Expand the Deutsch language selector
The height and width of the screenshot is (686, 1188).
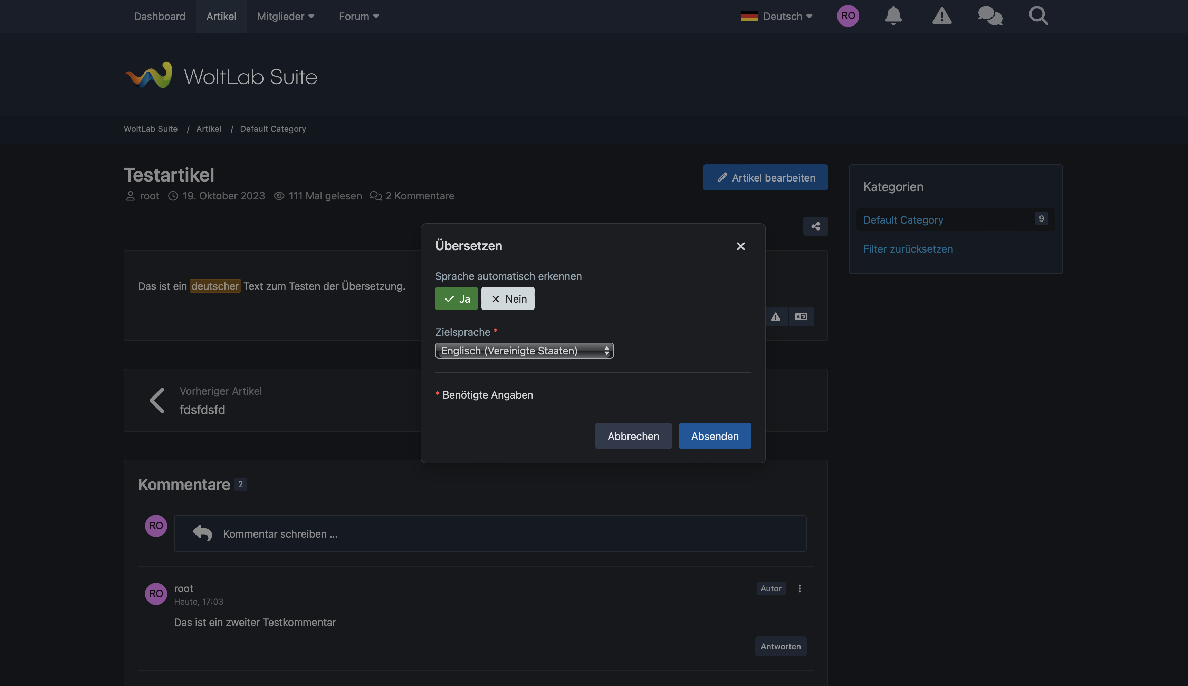click(777, 17)
